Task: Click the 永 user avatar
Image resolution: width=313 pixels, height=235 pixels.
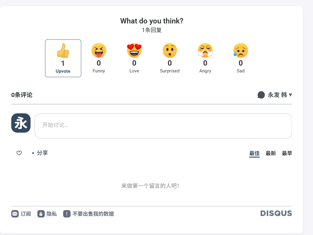Action: 21,123
